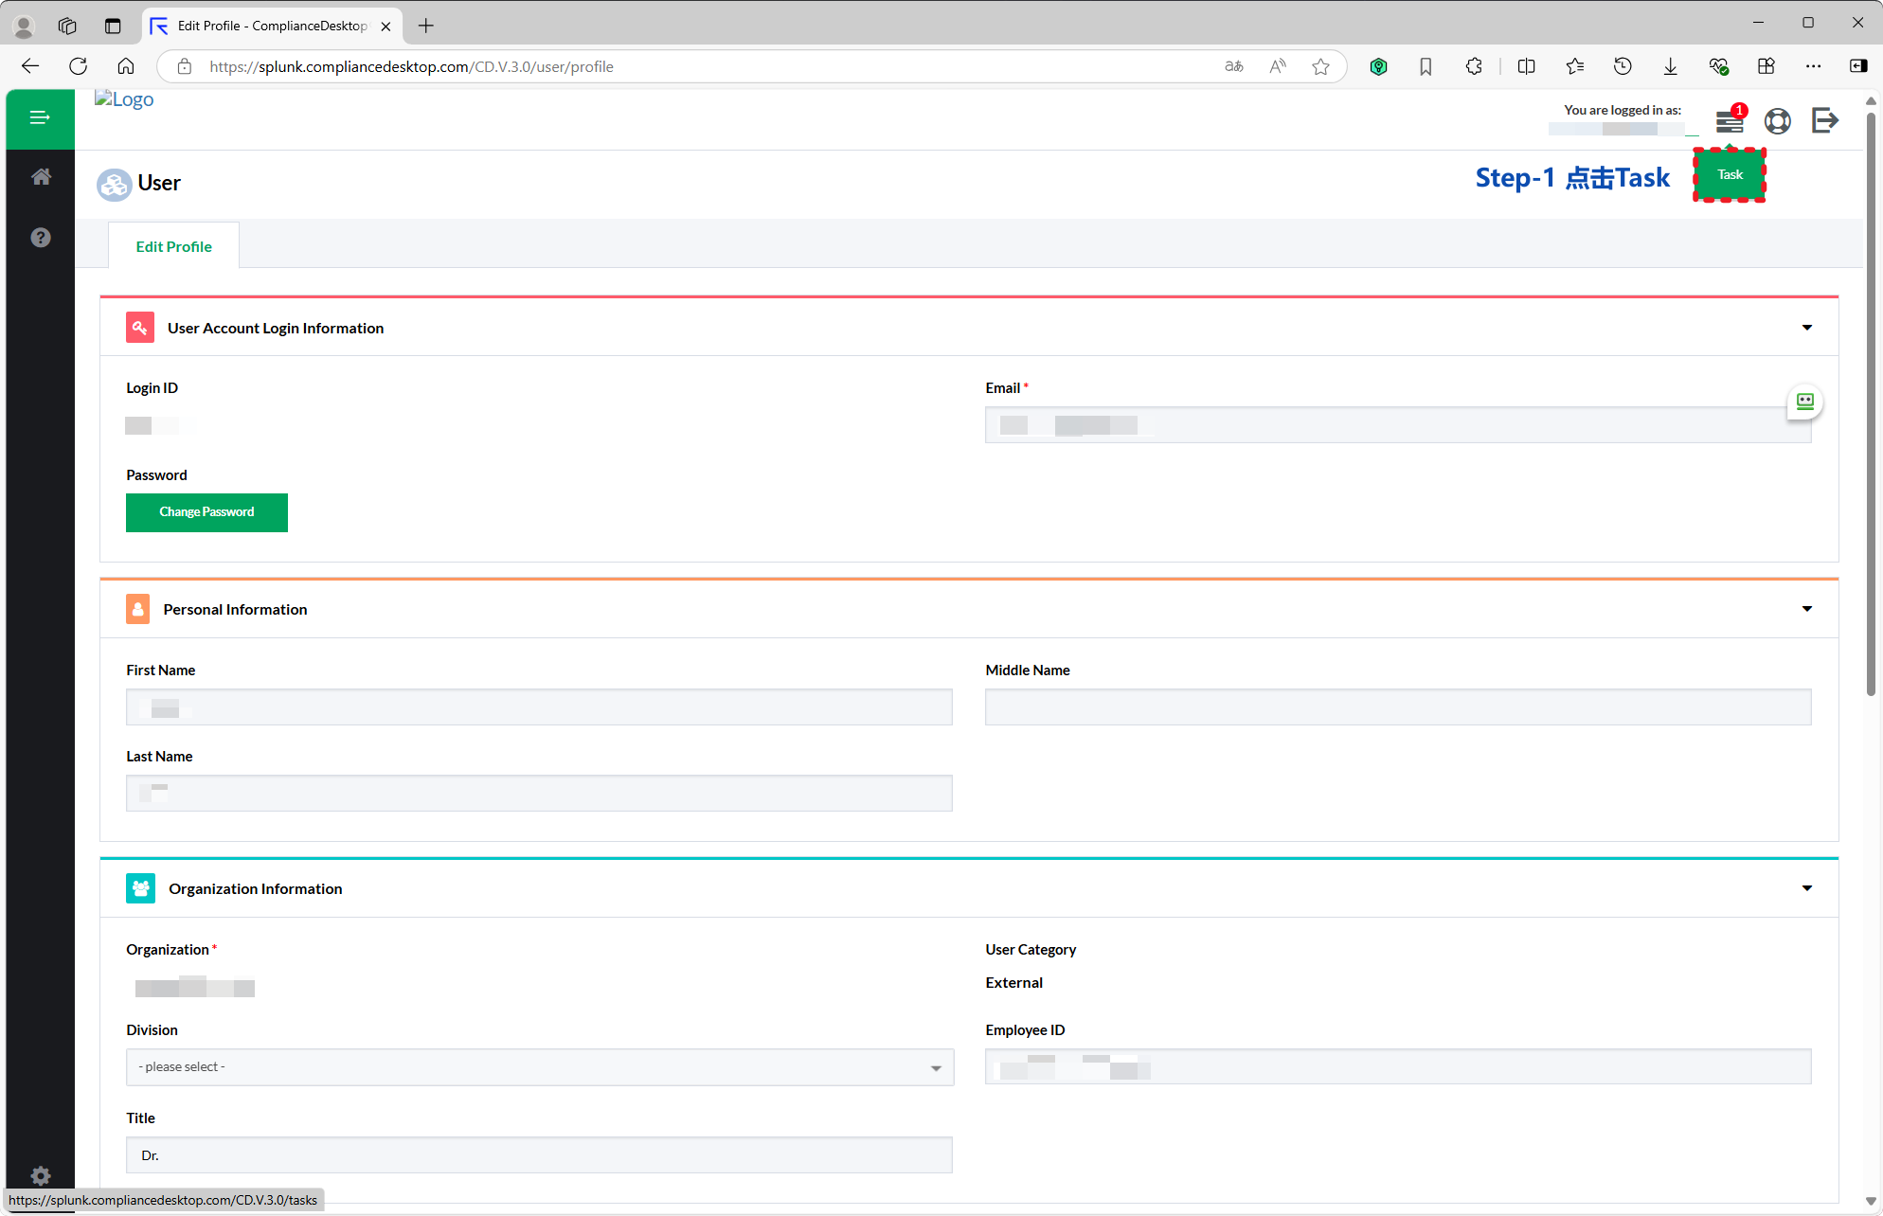Image resolution: width=1883 pixels, height=1216 pixels.
Task: Click the logout icon in the header
Action: 1824,121
